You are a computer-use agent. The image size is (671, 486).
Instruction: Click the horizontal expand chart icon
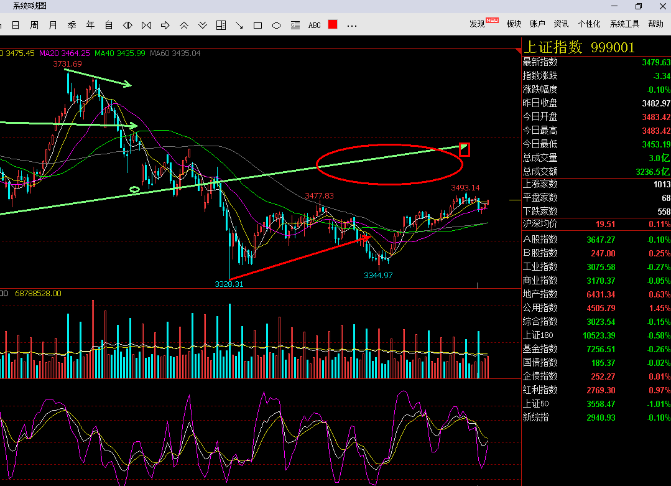click(x=127, y=26)
